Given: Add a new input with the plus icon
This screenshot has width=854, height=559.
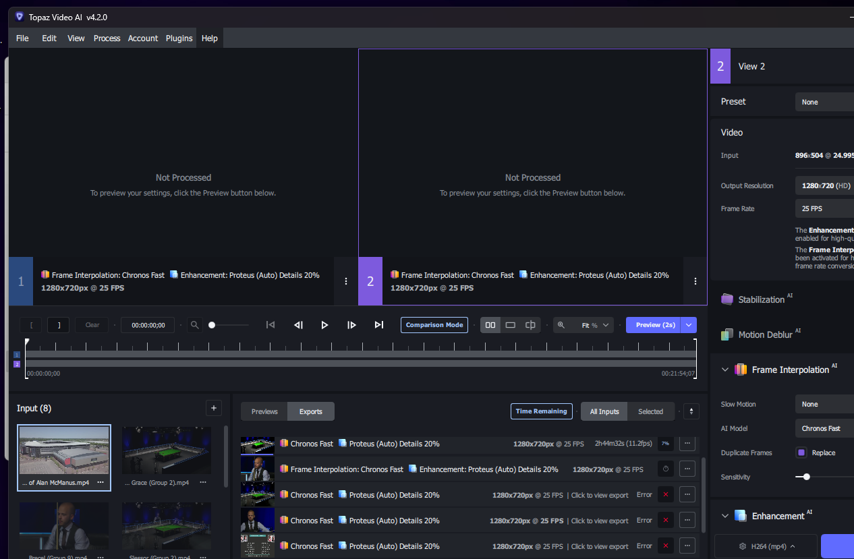Looking at the screenshot, I should point(214,407).
